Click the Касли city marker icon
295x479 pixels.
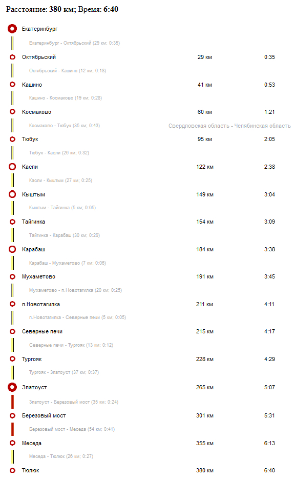(x=12, y=167)
